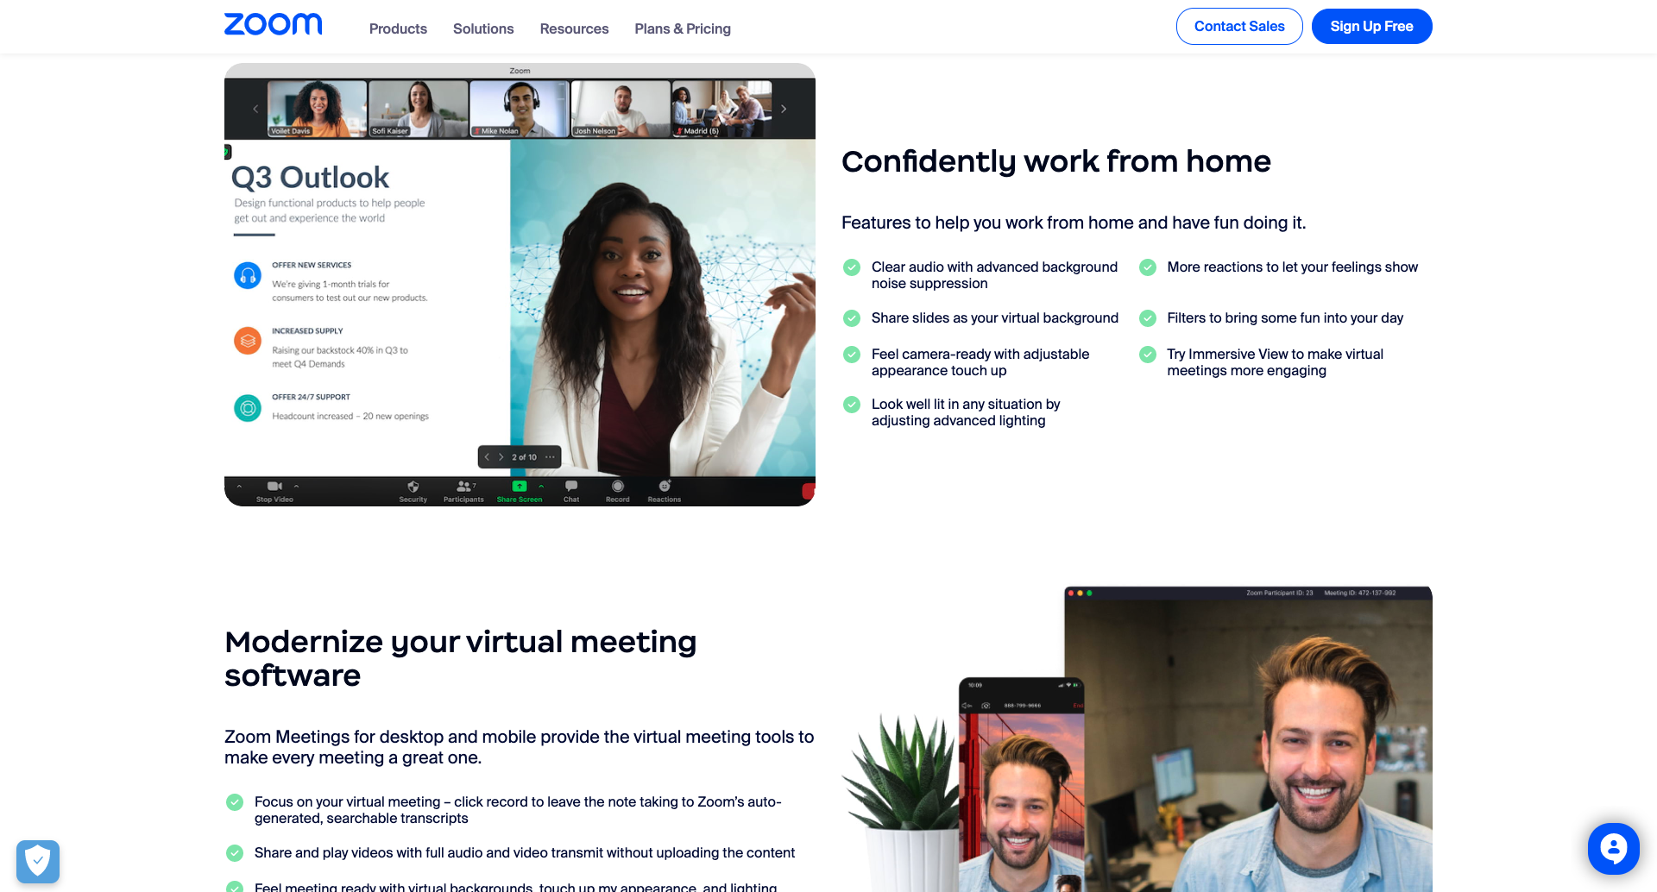Image resolution: width=1657 pixels, height=892 pixels.
Task: Click the Confidently work from home heading
Action: point(1055,161)
